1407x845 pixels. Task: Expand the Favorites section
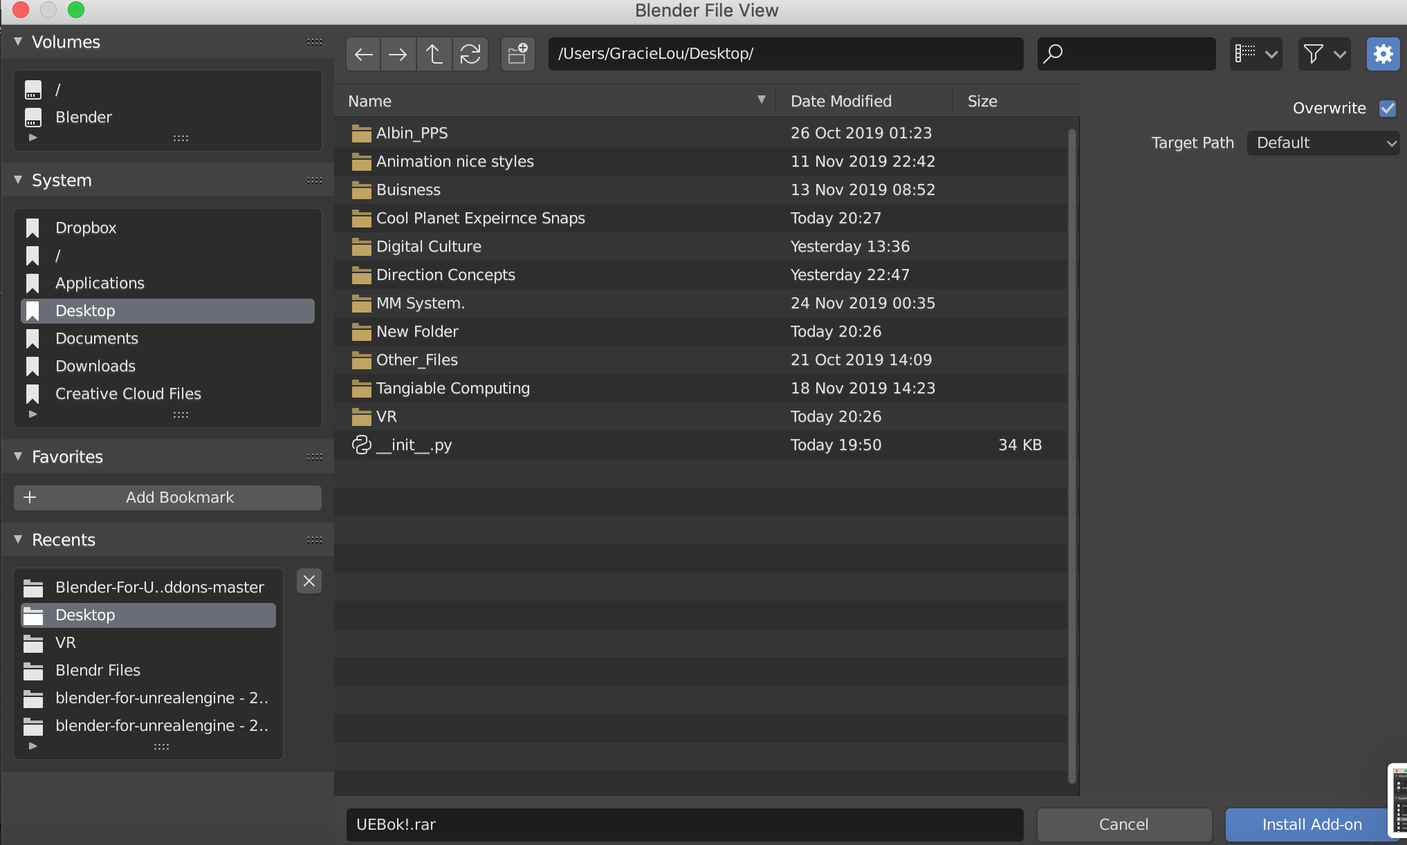coord(19,457)
